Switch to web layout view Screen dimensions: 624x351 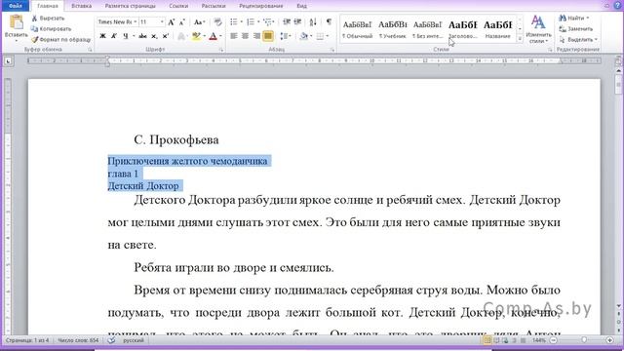505,340
